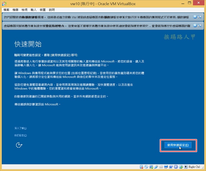This screenshot has width=206, height=171.
Task: Click the Right Ctrl host key label
Action: point(194,167)
